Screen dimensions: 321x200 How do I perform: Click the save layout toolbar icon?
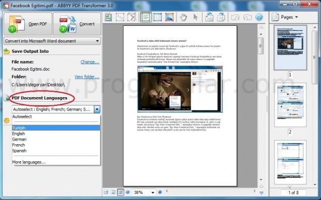[x=109, y=17]
